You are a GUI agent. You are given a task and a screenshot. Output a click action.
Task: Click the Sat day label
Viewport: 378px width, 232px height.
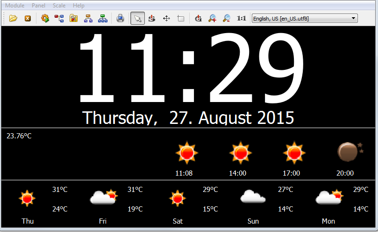point(178,221)
